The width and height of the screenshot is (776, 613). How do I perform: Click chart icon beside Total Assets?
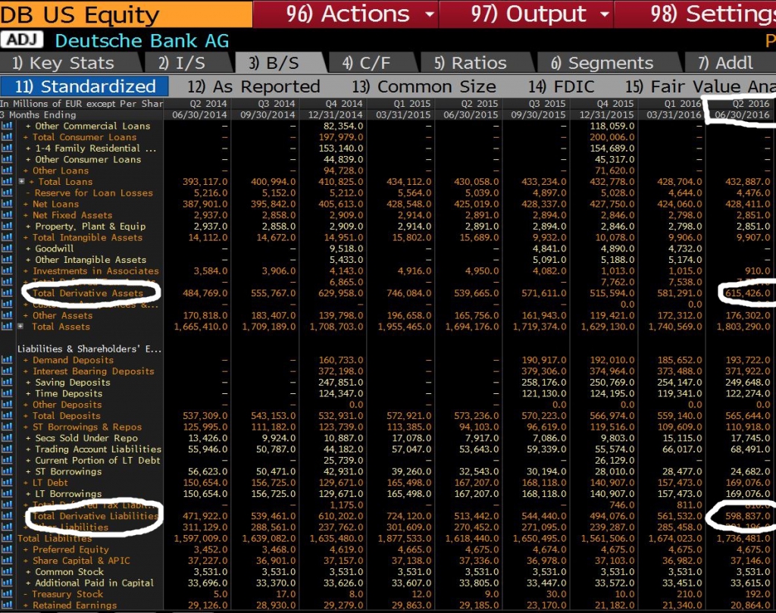click(7, 326)
